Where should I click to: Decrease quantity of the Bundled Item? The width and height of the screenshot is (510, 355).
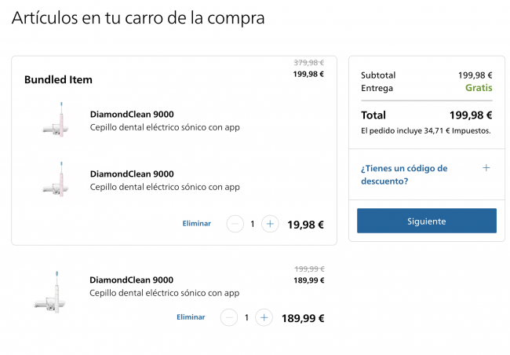(235, 224)
